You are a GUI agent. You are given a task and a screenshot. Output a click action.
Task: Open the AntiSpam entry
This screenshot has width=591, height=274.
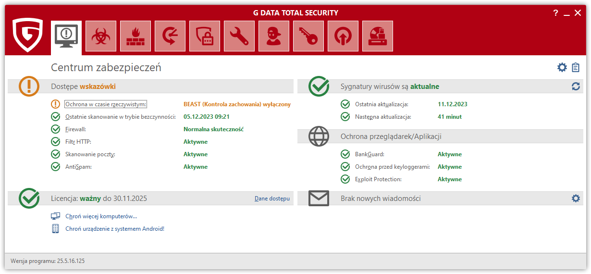point(78,167)
